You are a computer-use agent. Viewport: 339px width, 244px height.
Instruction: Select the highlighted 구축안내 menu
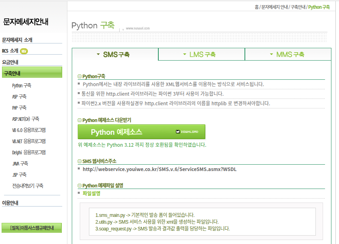[32, 73]
